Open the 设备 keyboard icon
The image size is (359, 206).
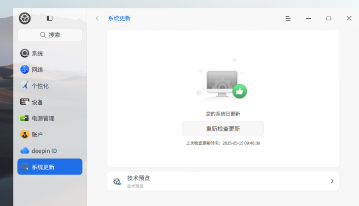25,102
